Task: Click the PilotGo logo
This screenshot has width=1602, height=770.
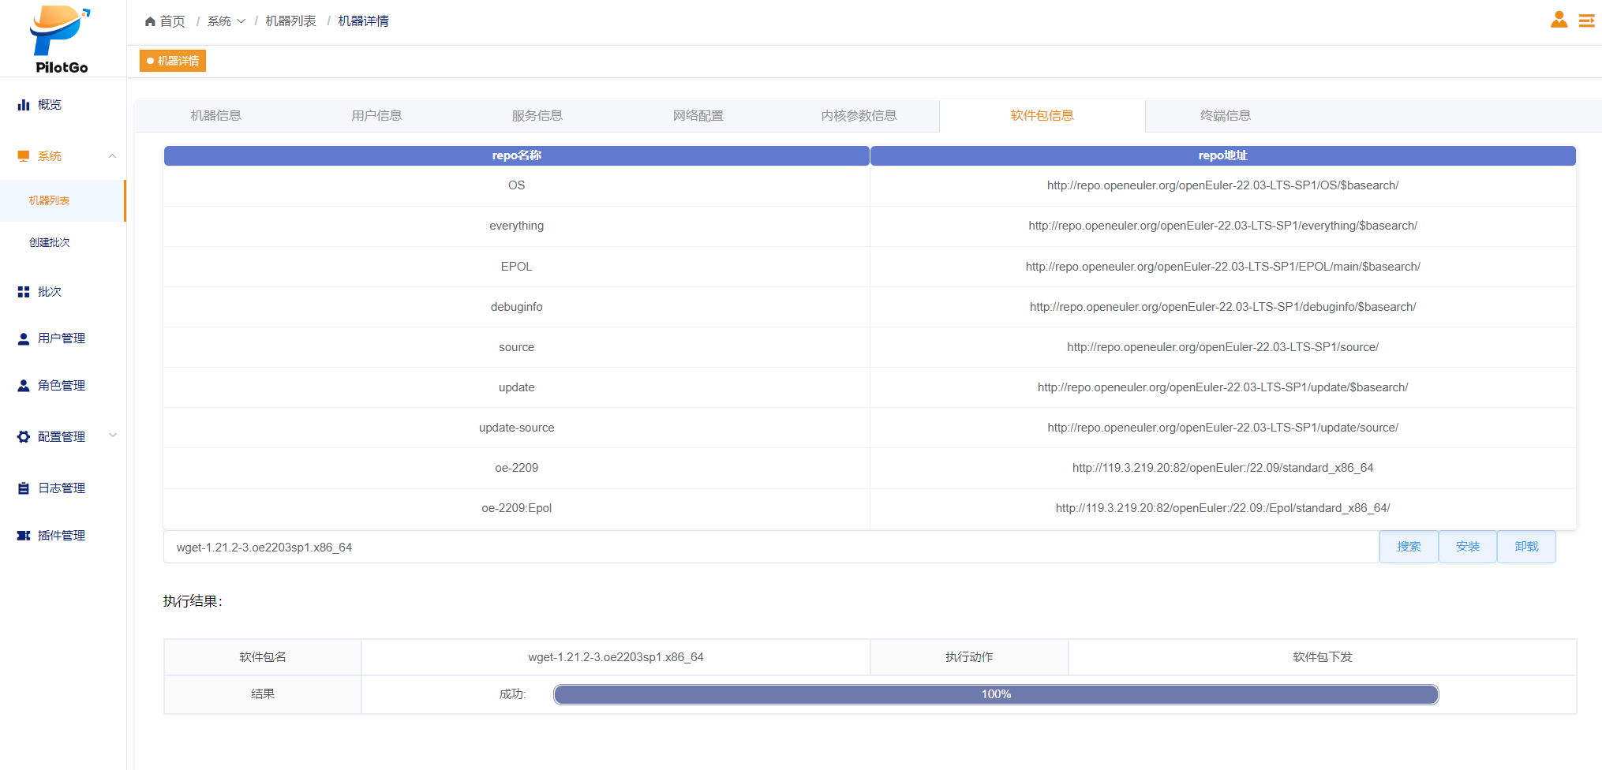Action: [x=61, y=39]
